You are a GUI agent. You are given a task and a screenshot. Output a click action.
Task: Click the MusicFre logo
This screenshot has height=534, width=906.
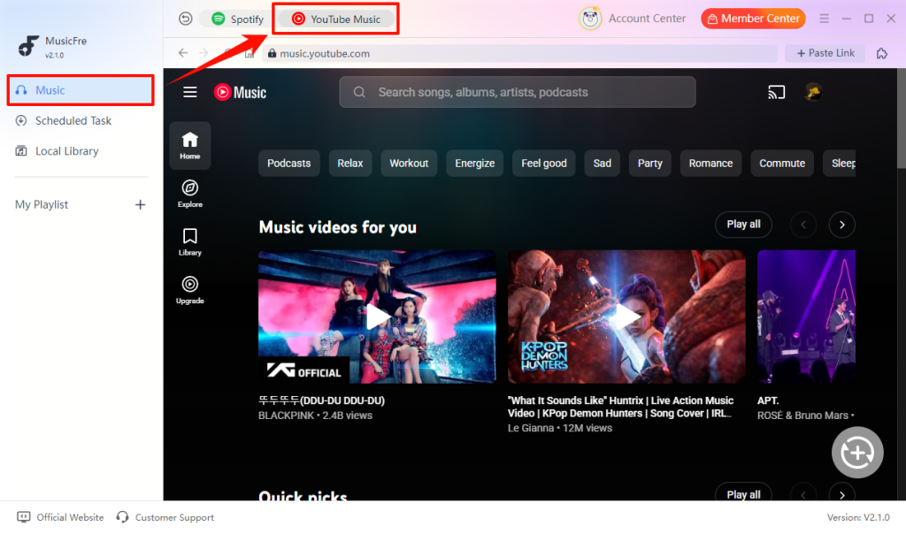pyautogui.click(x=28, y=46)
